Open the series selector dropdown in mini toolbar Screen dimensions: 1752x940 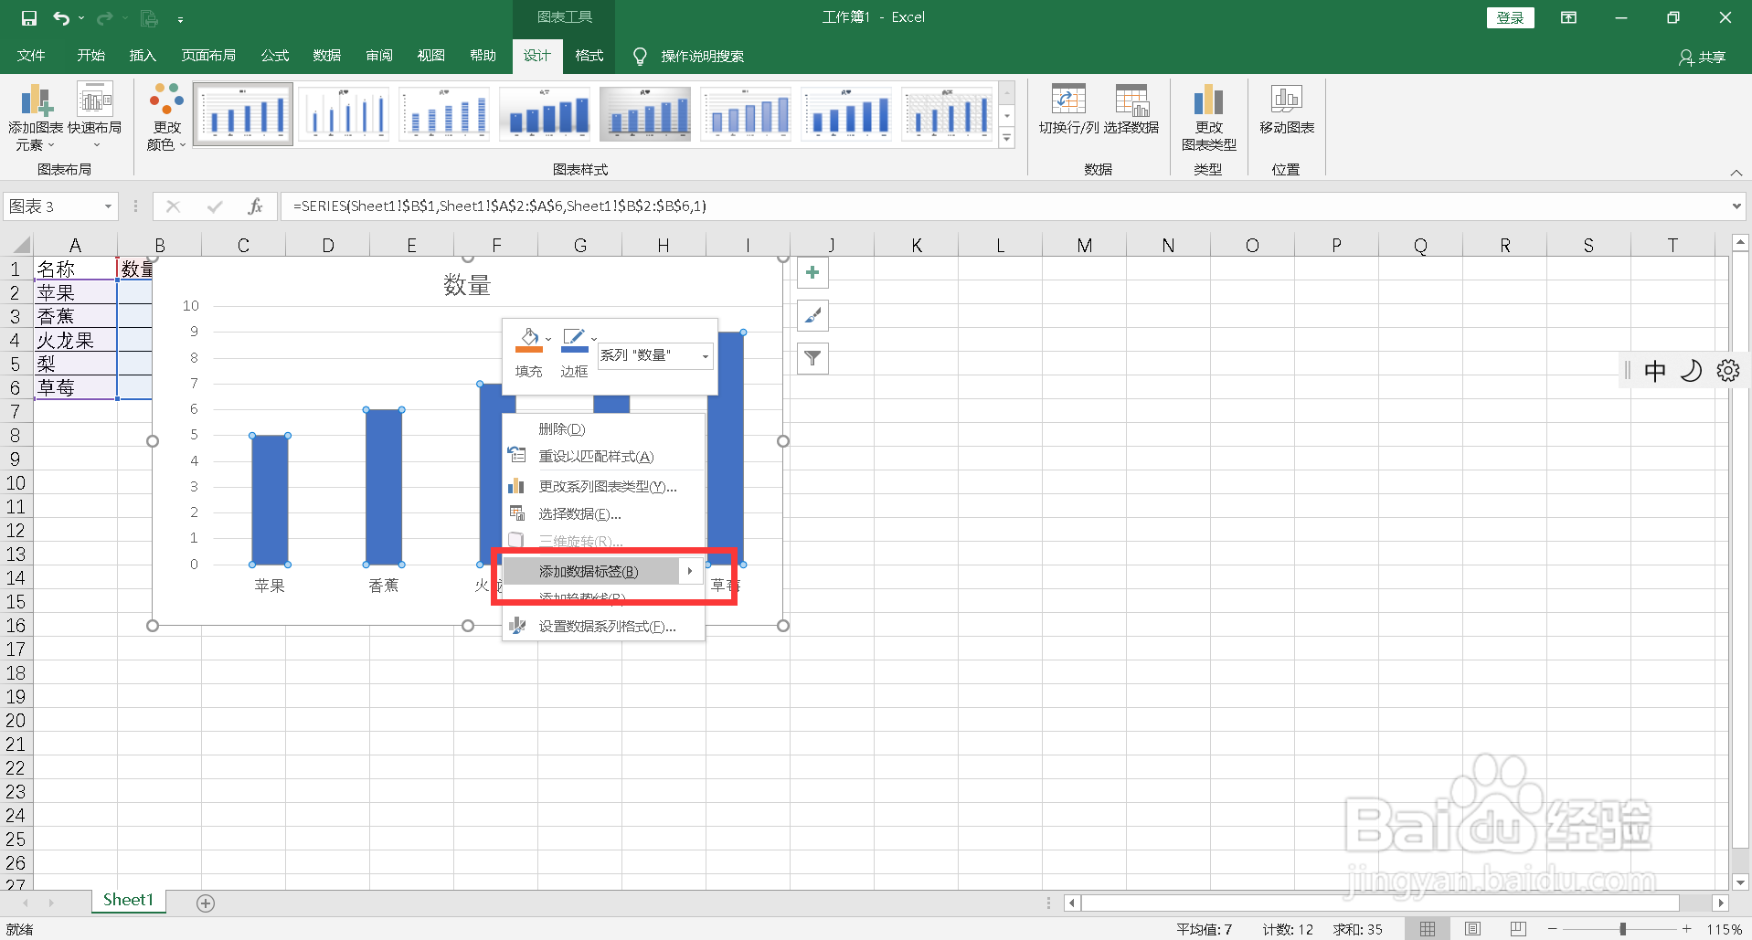pos(705,355)
